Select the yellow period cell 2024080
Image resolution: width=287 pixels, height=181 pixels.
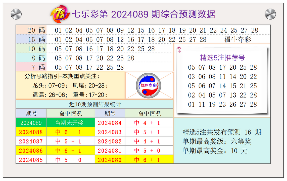(110, 160)
